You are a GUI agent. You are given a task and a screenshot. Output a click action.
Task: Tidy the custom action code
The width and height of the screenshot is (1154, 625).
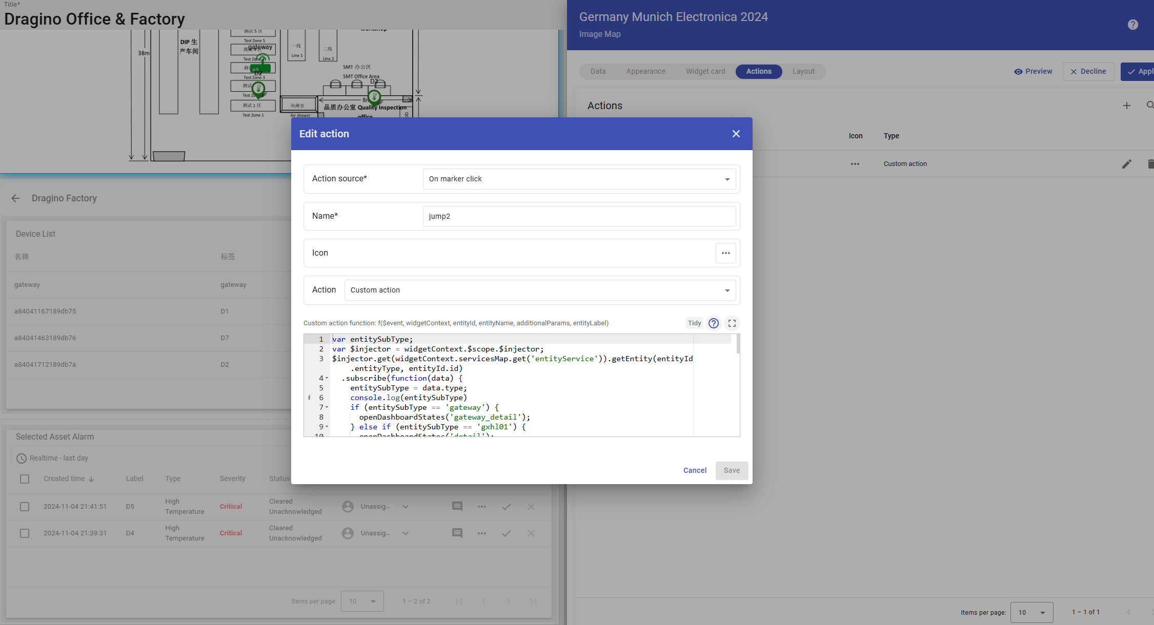point(694,323)
